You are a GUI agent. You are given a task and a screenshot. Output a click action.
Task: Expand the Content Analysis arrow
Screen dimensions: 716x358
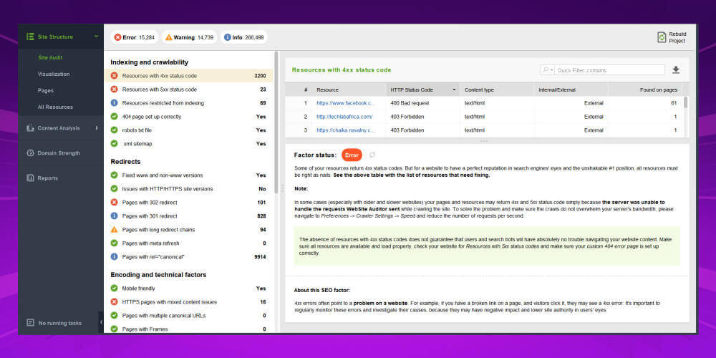(x=97, y=128)
